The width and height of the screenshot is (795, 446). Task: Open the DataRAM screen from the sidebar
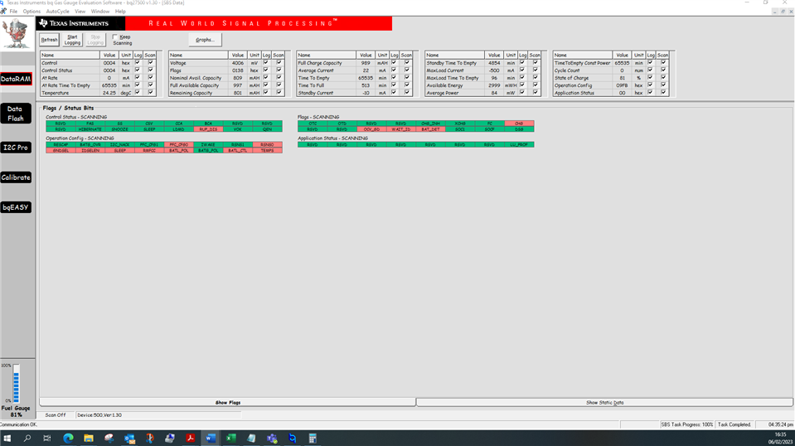coord(16,79)
